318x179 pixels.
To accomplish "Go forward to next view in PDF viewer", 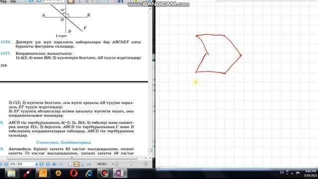I will (61, 164).
